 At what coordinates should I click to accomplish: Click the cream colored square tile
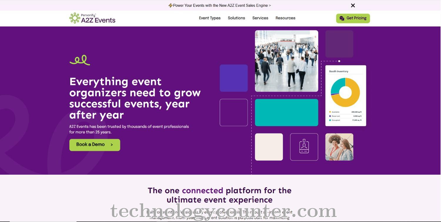(269, 147)
